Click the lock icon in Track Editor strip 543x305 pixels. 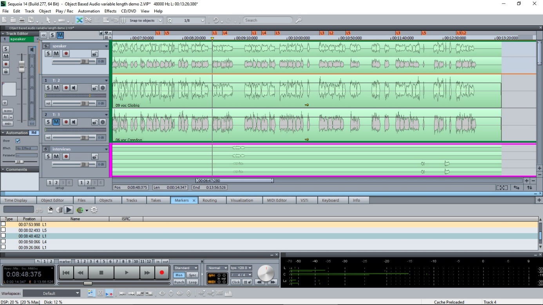click(5, 71)
